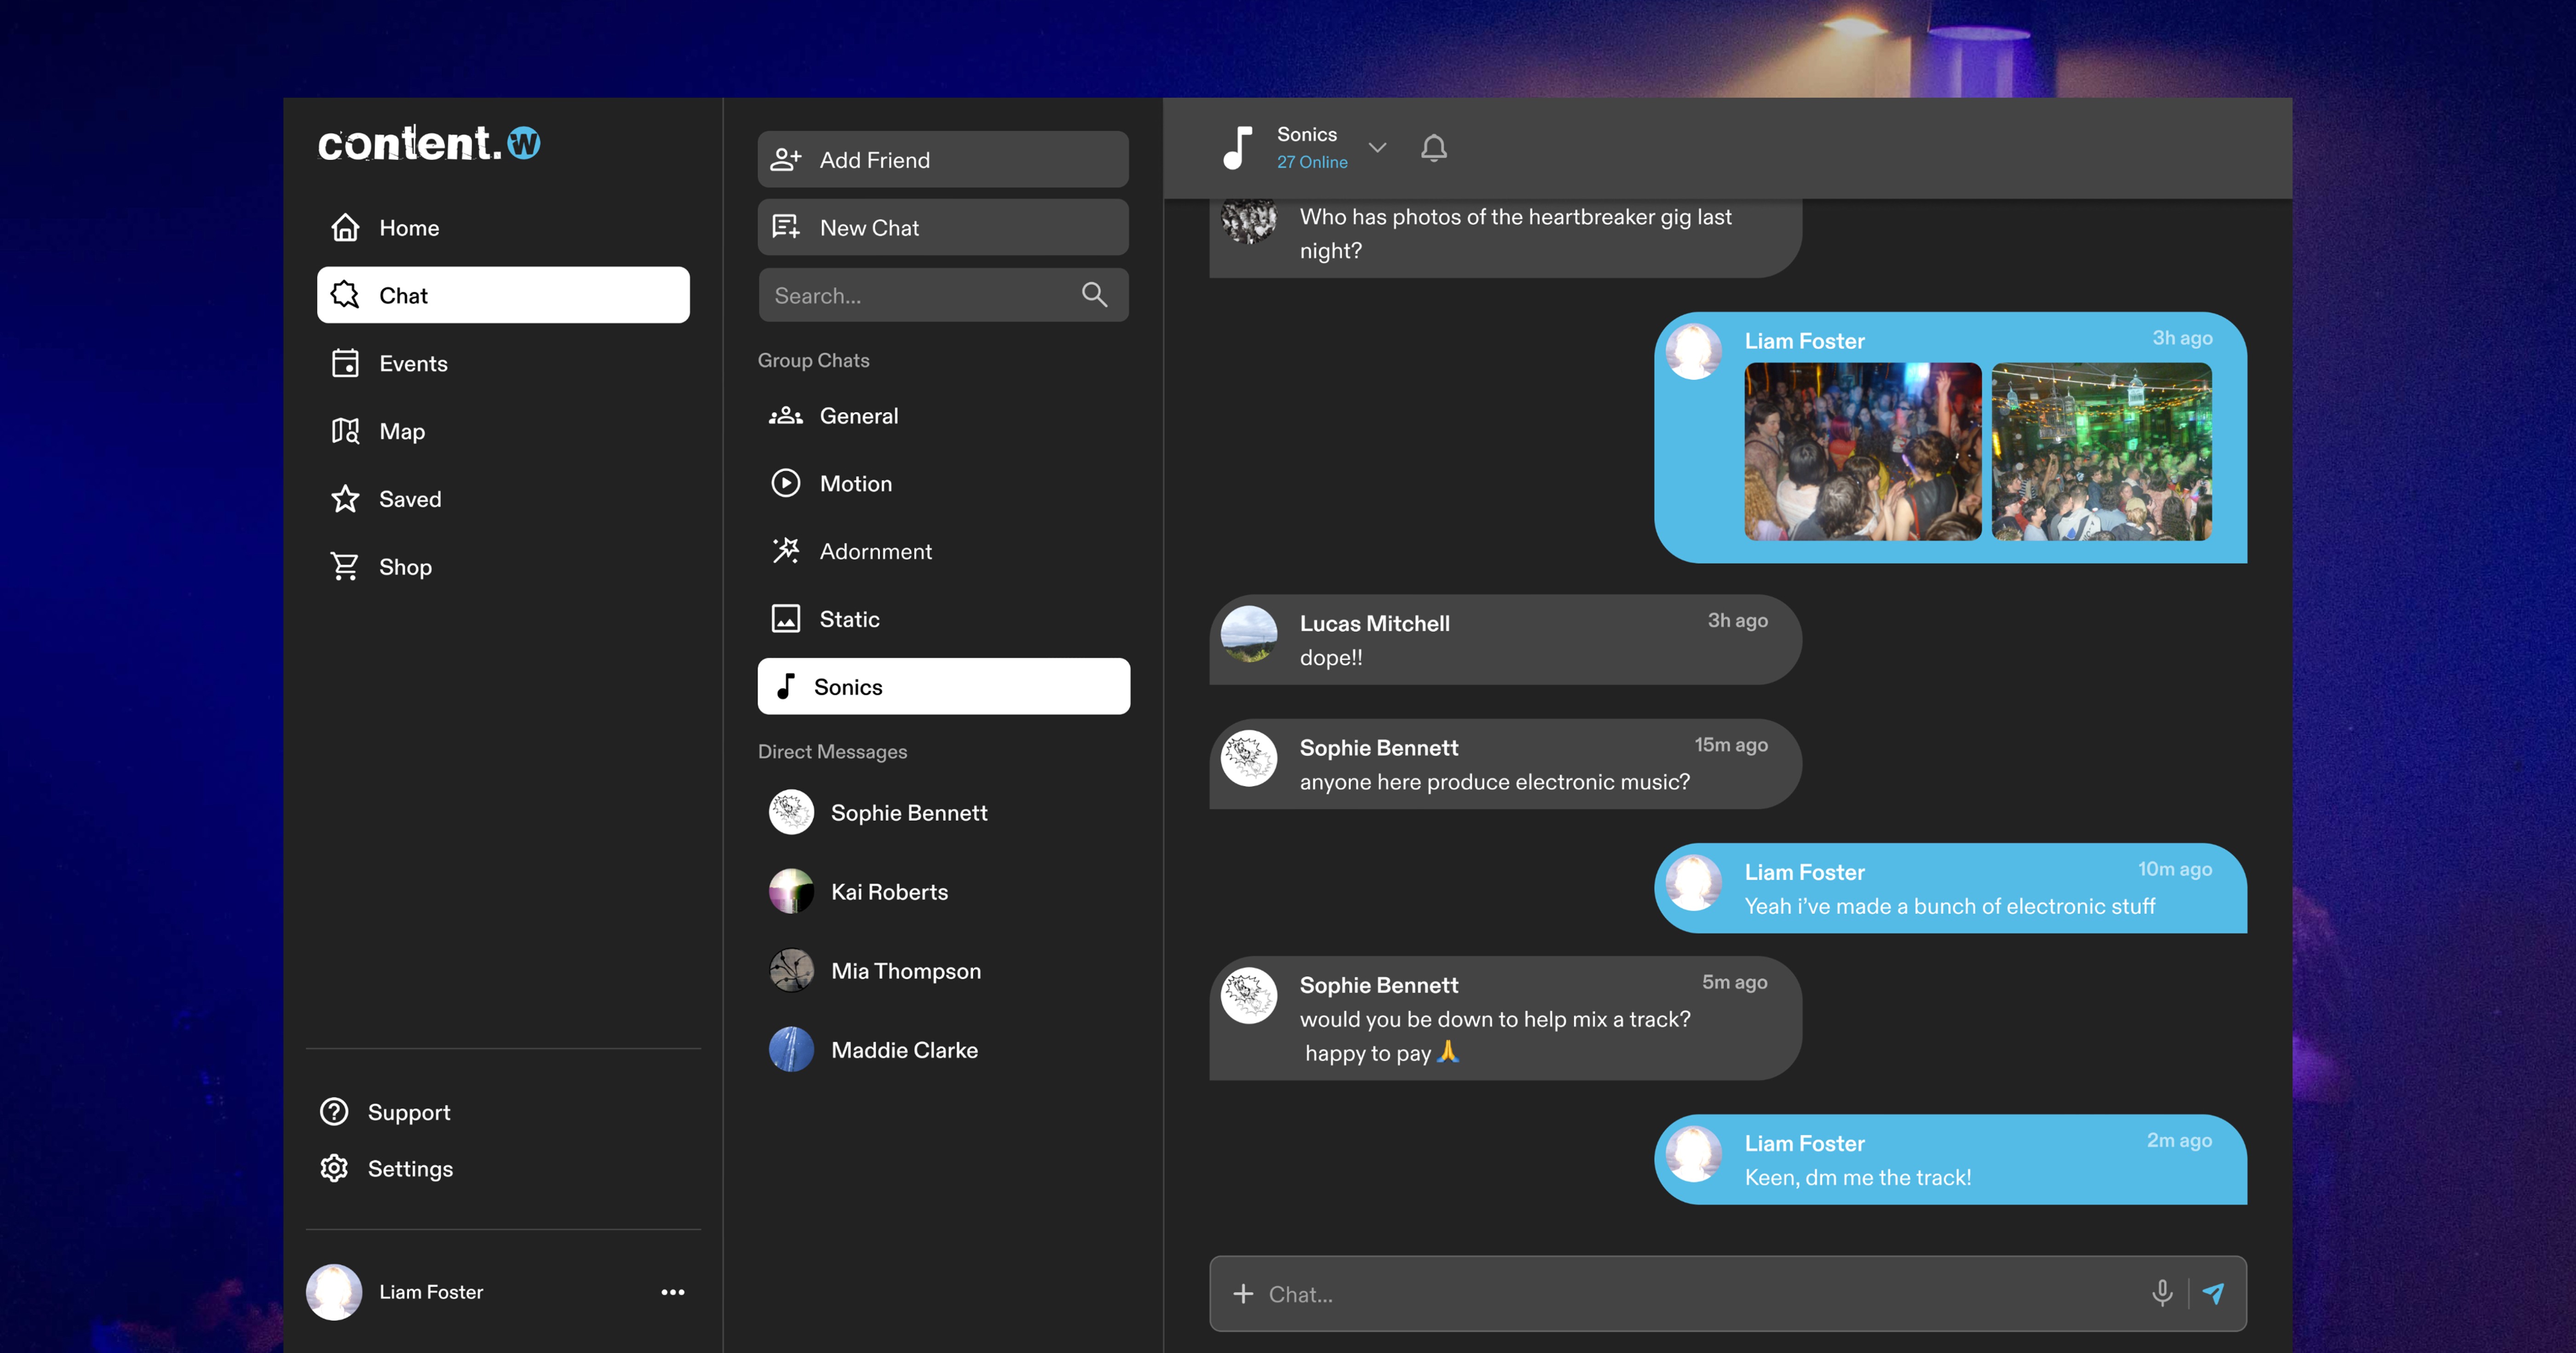Select the Motion group chat
The image size is (2576, 1353).
tap(855, 483)
